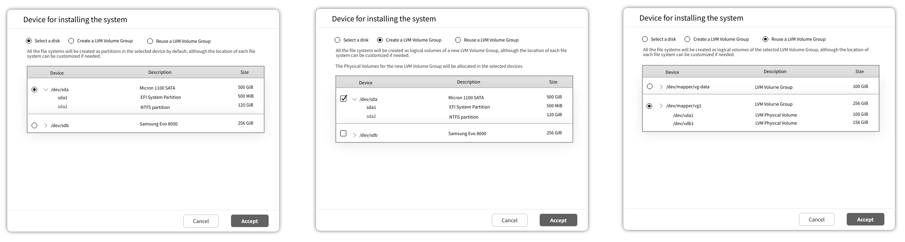
Task: Click 'Micron 1100 SATA' in middle dialog
Action: [x=466, y=98]
